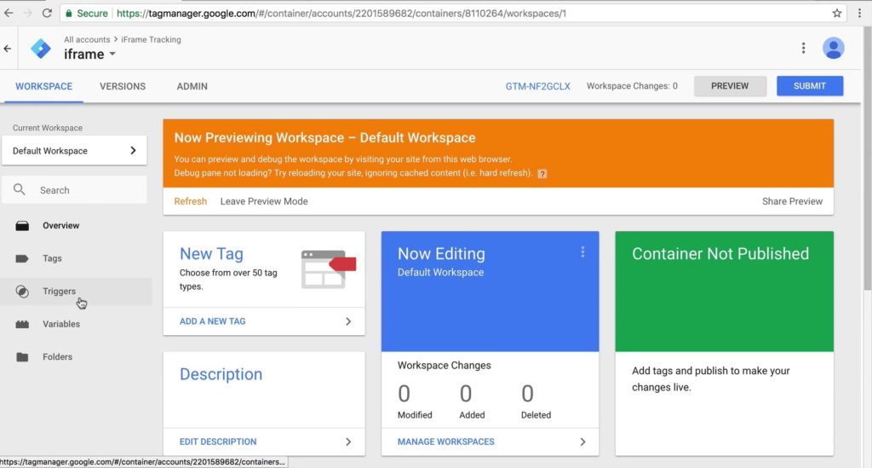Click iFrame Tracking in the breadcrumb
The width and height of the screenshot is (872, 468).
tap(151, 39)
